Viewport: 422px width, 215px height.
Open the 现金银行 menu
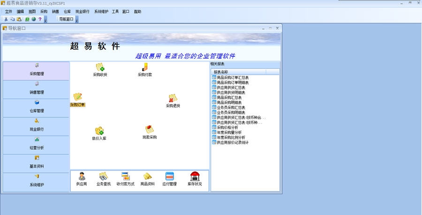(83, 11)
